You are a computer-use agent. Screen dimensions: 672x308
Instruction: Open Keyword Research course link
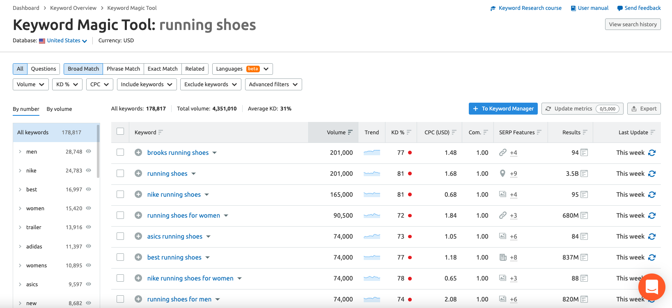[526, 8]
